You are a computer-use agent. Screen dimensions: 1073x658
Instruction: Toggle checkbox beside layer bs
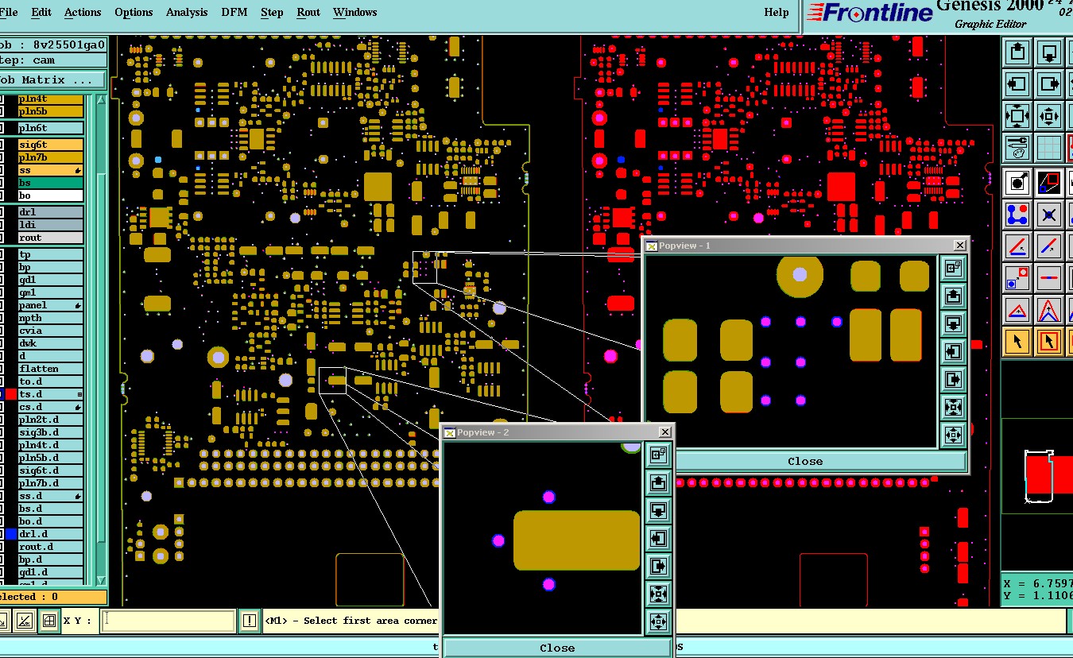click(1, 183)
